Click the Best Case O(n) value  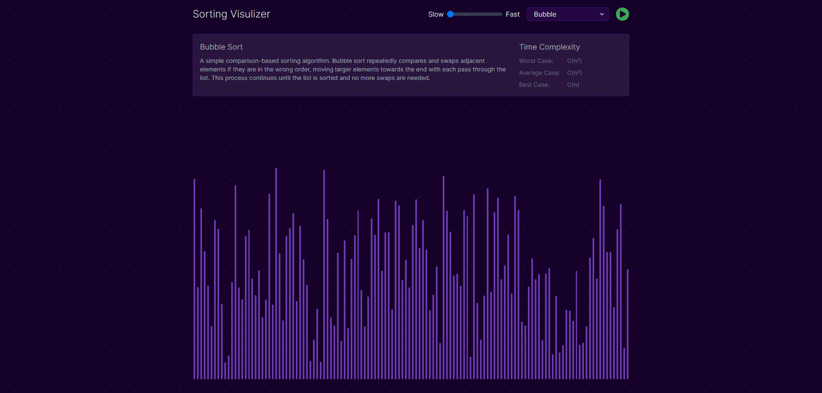coord(573,85)
